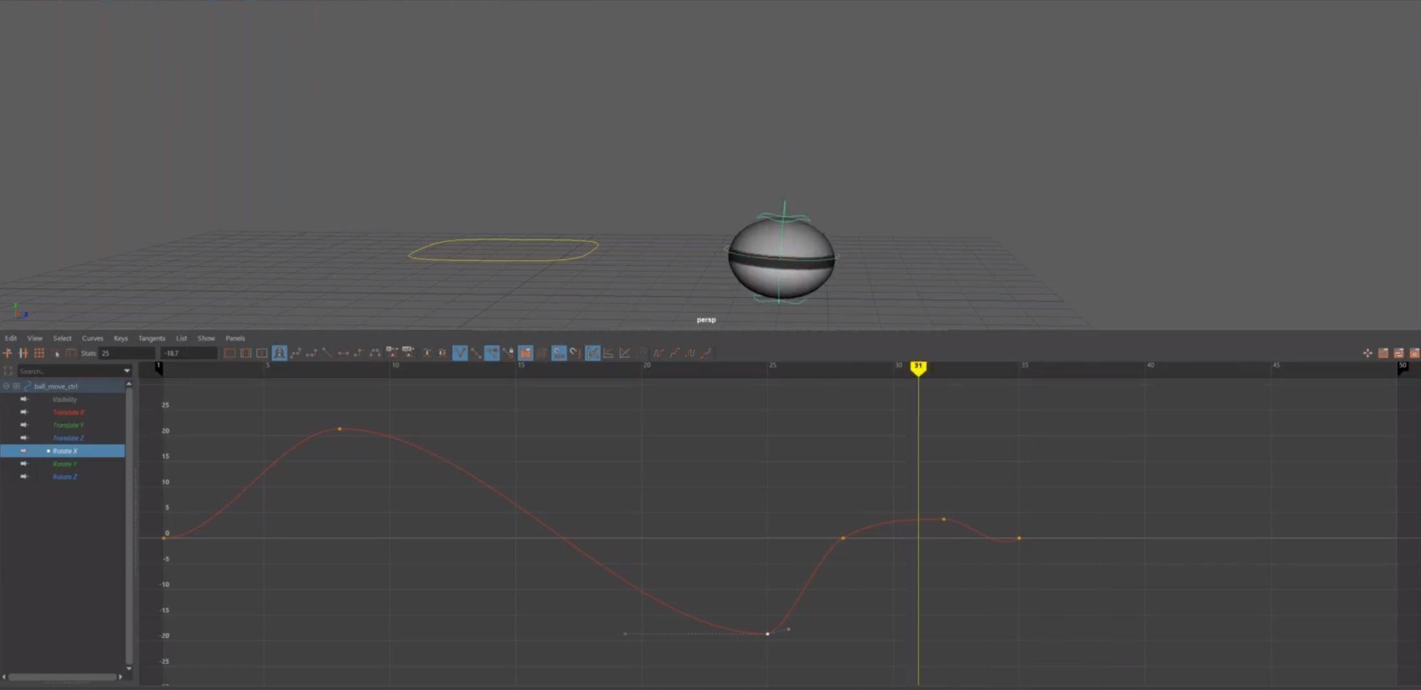Click Frame All in graph toolbar
Screen dimensions: 1421x690
point(230,353)
